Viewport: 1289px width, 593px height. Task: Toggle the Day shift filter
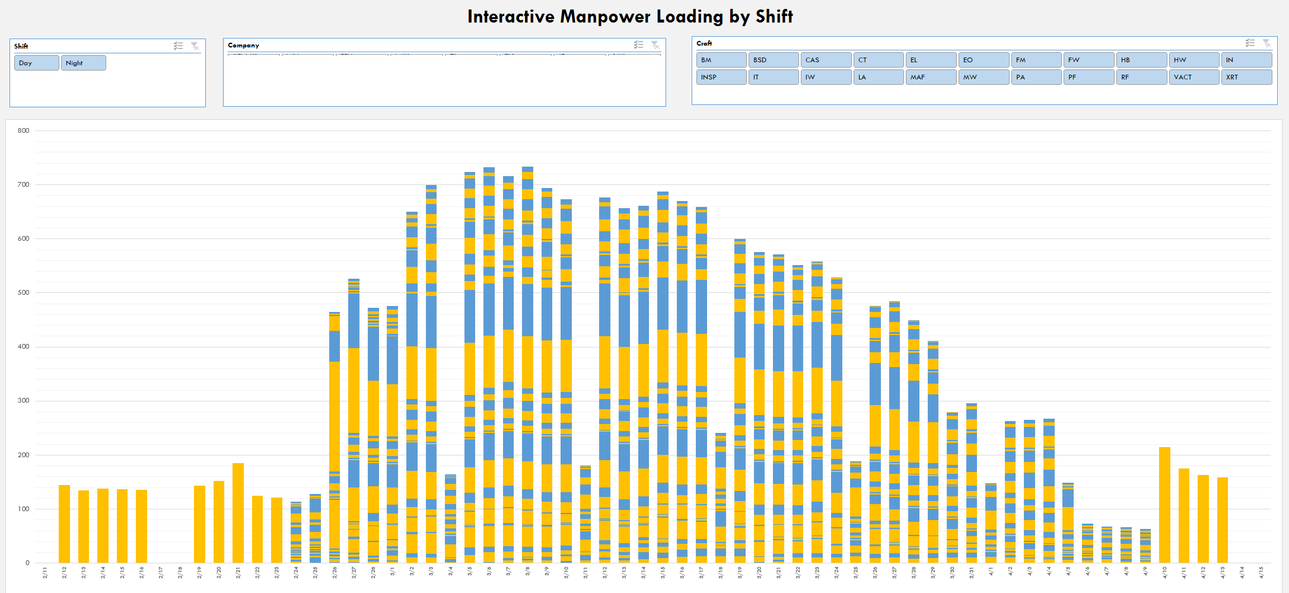tap(37, 63)
